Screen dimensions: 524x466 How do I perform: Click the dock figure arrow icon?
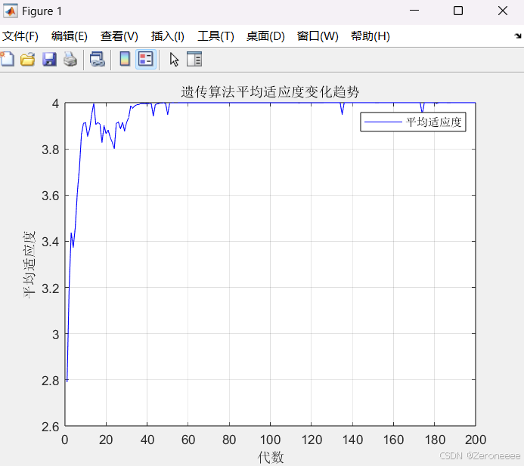click(518, 35)
